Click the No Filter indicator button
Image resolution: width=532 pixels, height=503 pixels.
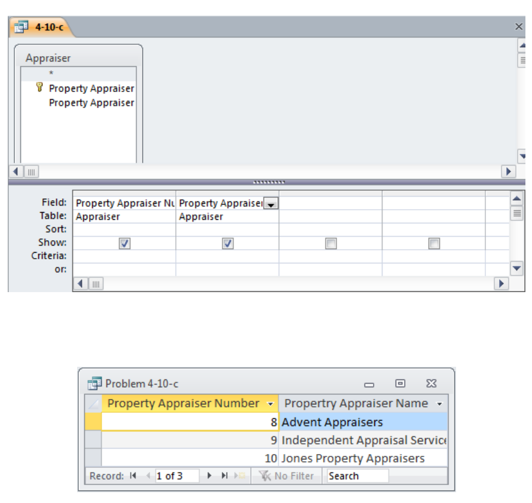[x=287, y=476]
